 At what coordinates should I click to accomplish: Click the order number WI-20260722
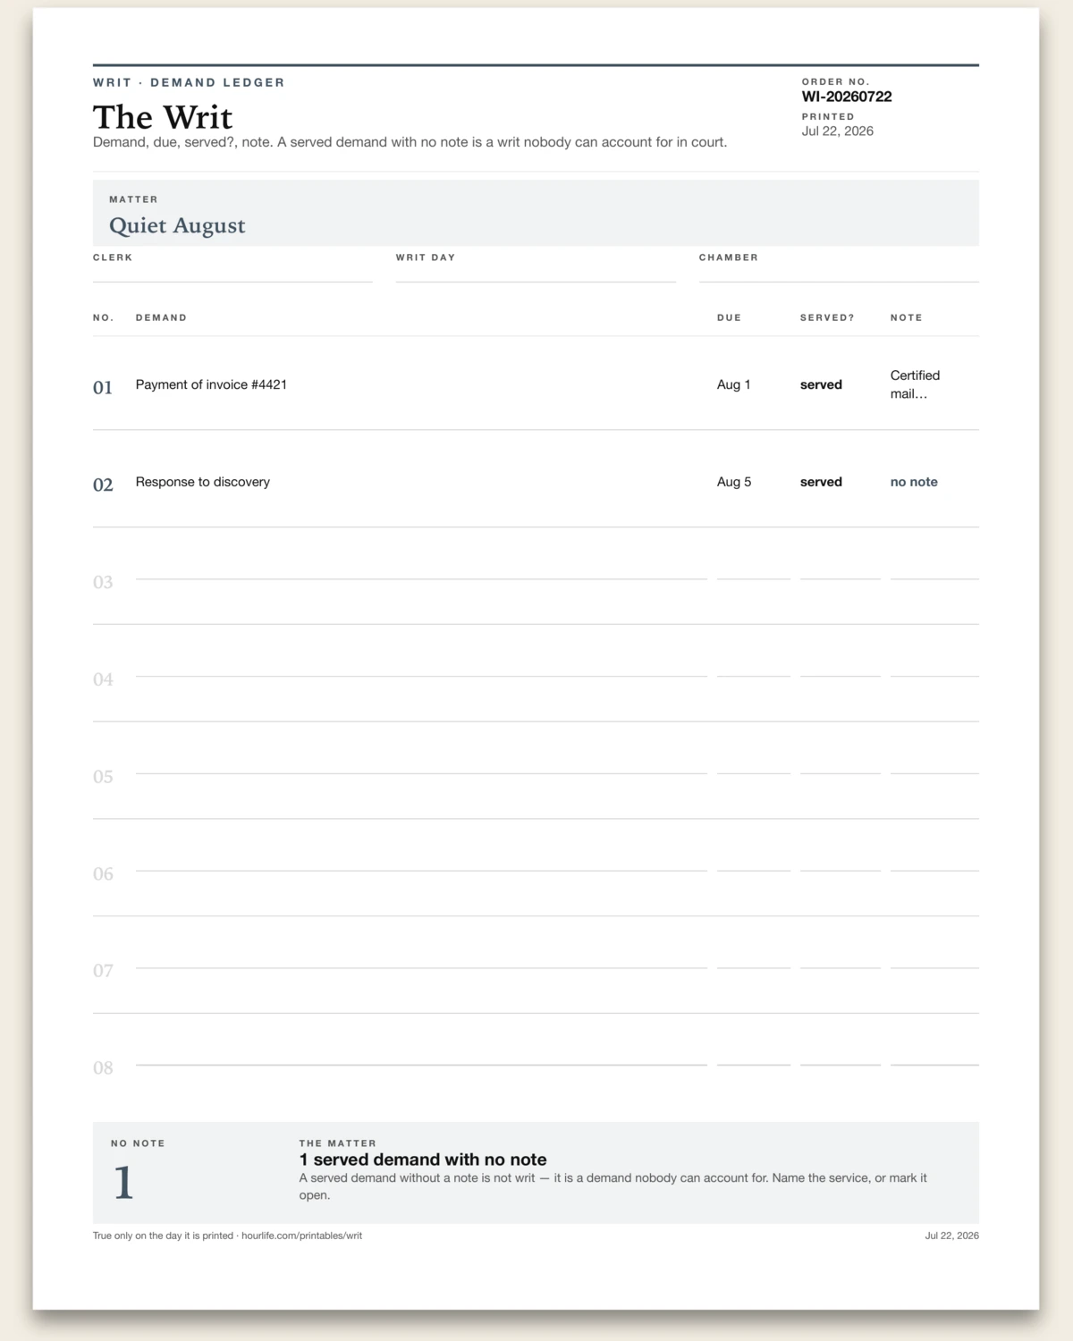click(x=847, y=97)
